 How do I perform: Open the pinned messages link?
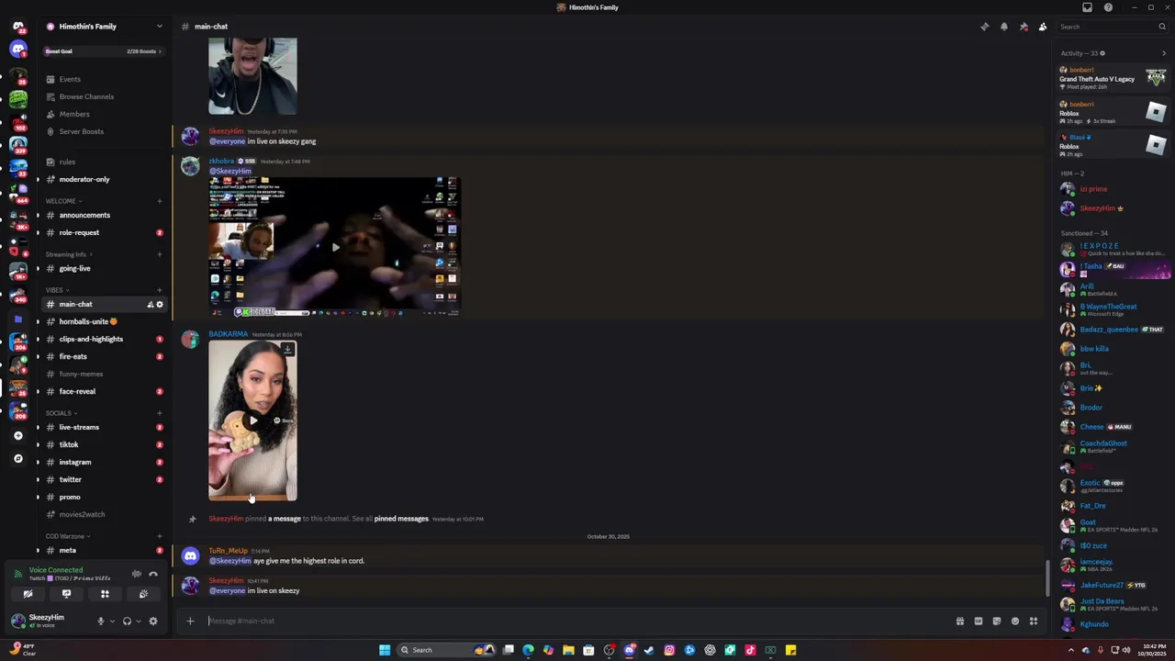[x=401, y=519]
